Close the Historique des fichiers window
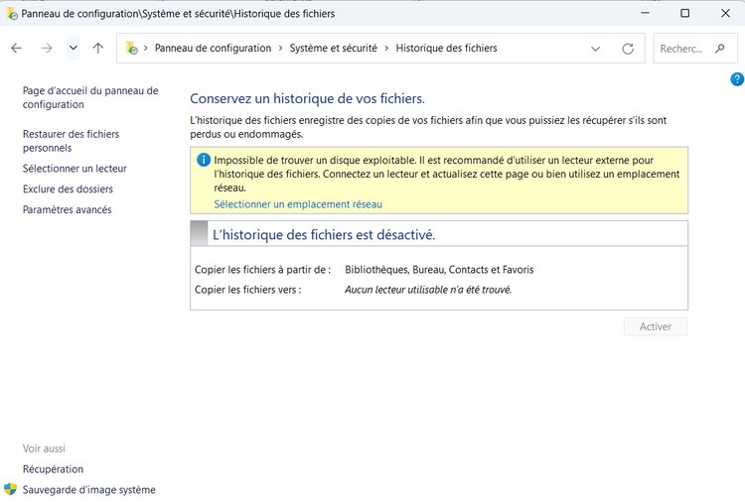Screen dimensions: 745x503 click(725, 13)
